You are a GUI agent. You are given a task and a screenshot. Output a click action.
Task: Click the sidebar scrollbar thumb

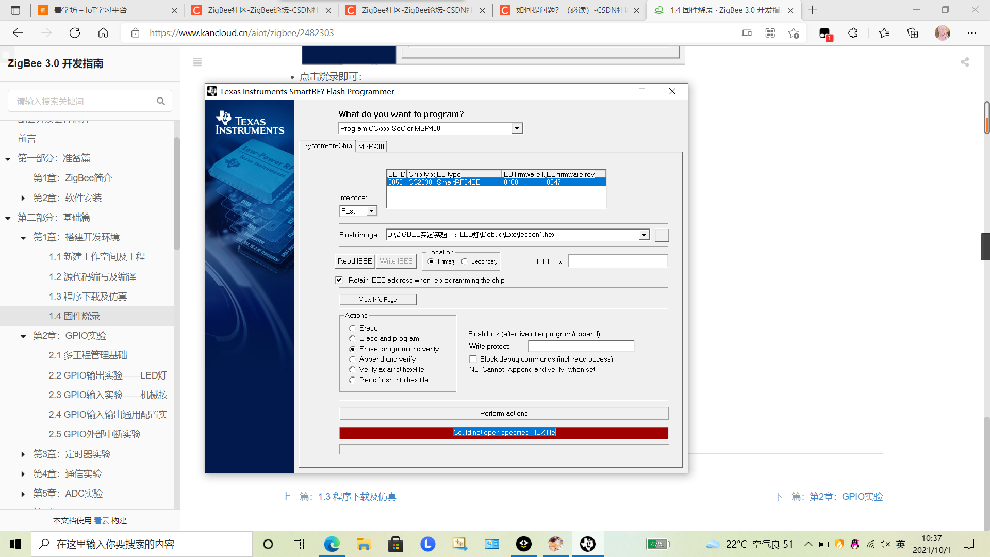pyautogui.click(x=177, y=193)
